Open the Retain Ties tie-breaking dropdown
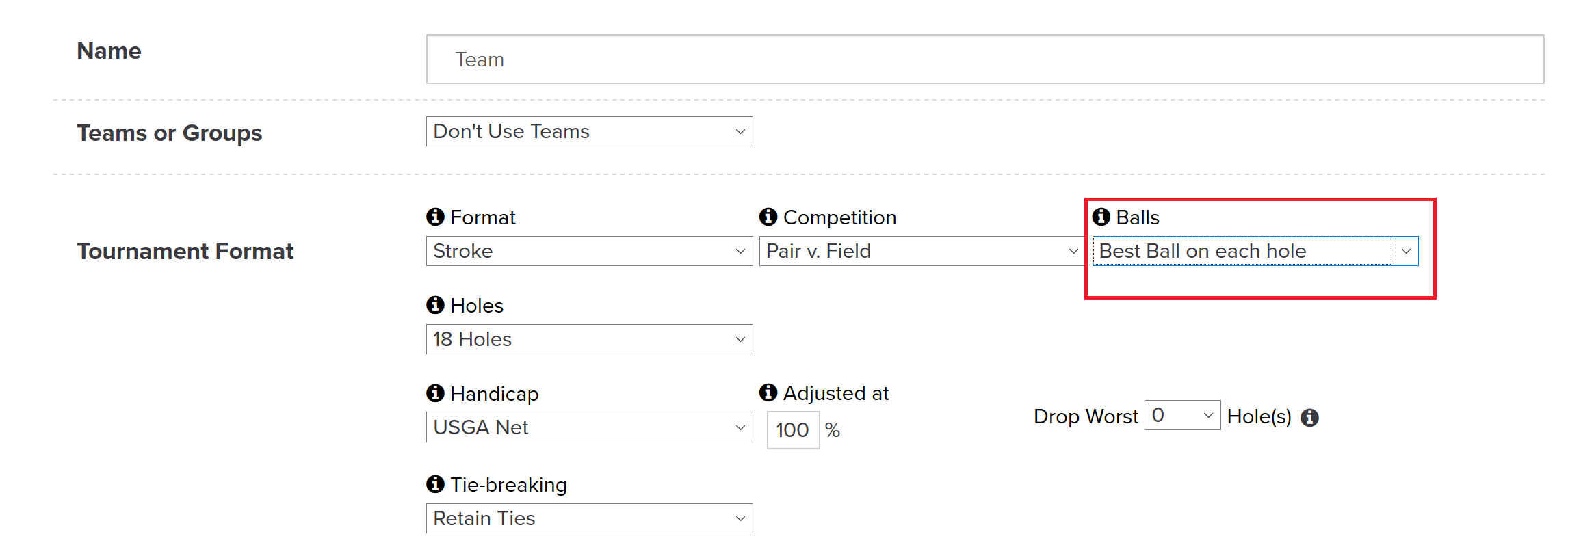 [x=589, y=518]
